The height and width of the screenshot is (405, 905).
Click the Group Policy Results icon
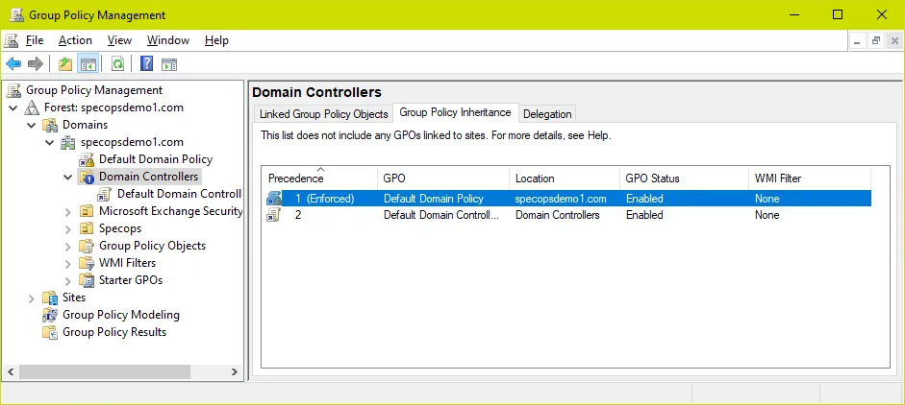[x=51, y=332]
